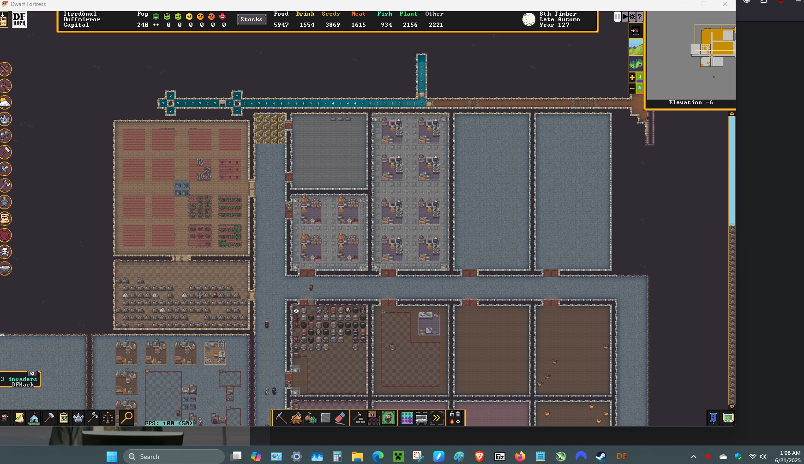Open the axe alert on left edge
The image size is (804, 464).
click(5, 185)
